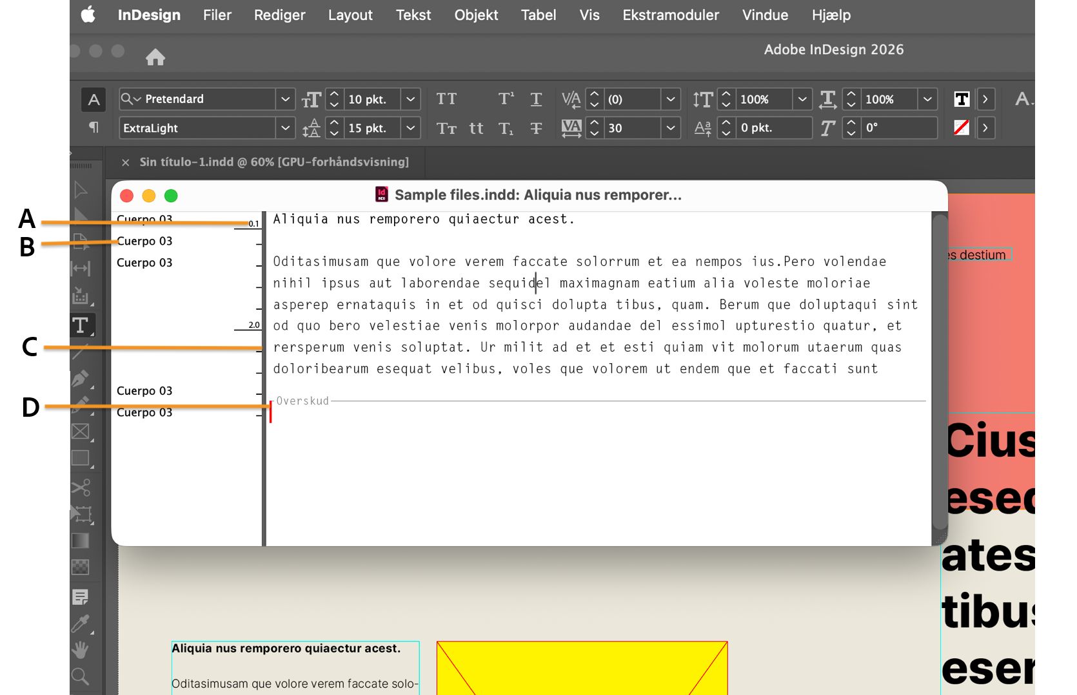Open the Hjælp menu
Viewport: 1077px width, 695px height.
831,15
